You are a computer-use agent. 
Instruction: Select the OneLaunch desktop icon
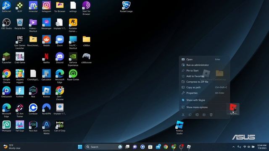point(7,92)
